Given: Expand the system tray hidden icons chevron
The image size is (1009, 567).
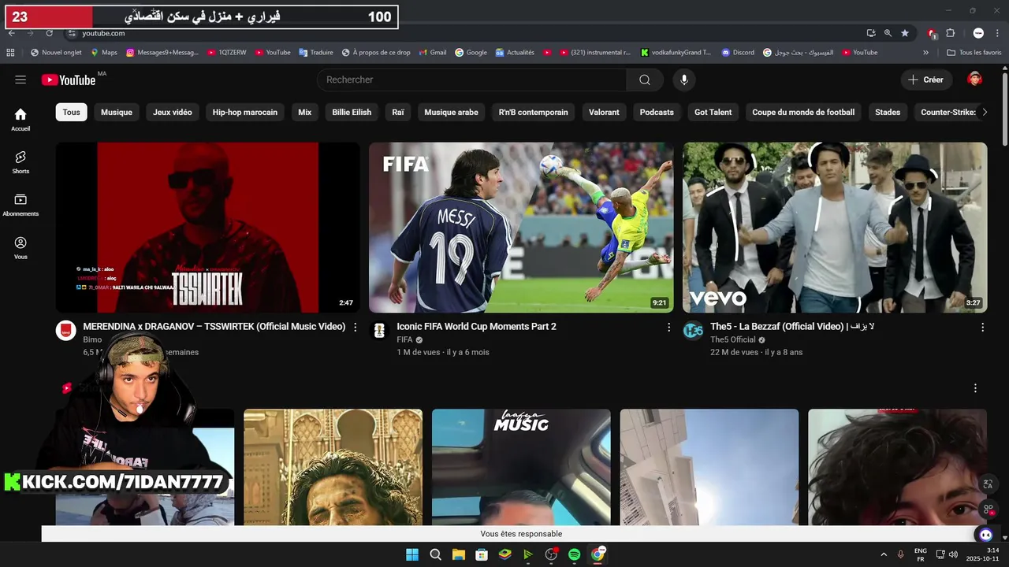Looking at the screenshot, I should 883,554.
